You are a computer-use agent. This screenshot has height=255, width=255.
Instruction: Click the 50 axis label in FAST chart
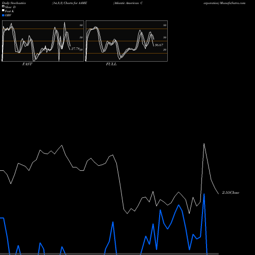81,37
